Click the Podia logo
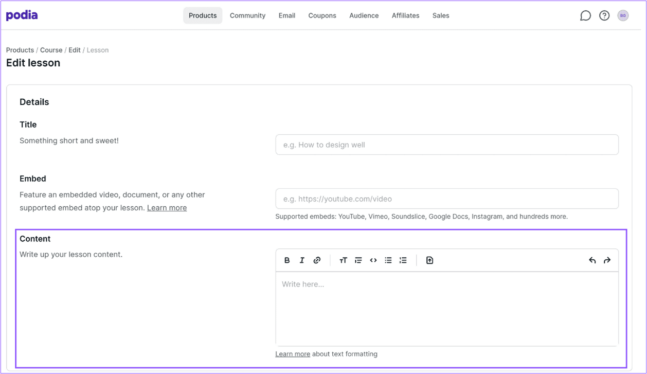Screen dimensions: 647x374 coord(22,15)
